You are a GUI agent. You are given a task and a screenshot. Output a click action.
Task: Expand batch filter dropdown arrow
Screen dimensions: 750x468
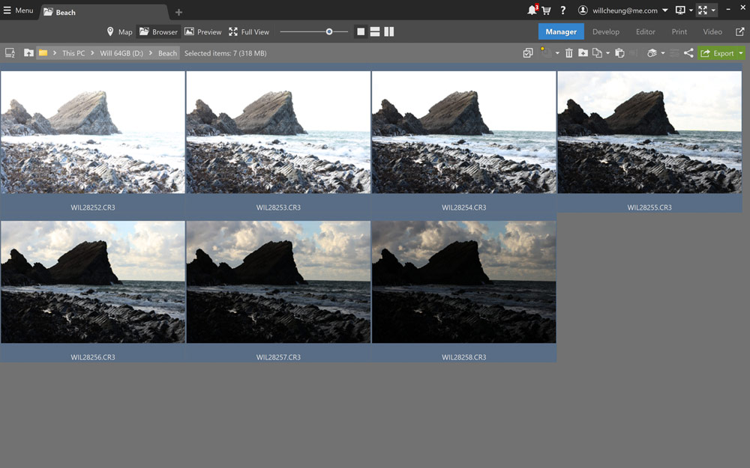click(663, 53)
